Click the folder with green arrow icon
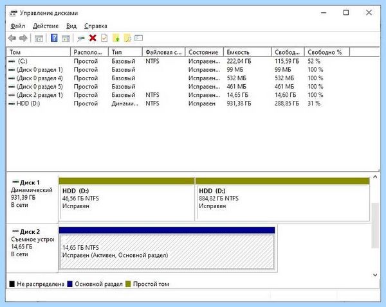The image size is (386, 307). (116, 38)
